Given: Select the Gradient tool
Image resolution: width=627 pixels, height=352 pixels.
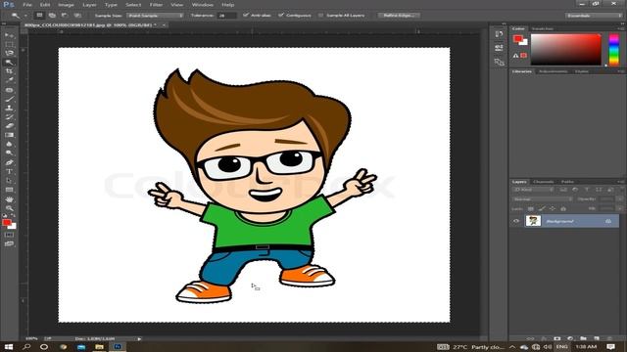Looking at the screenshot, I should pyautogui.click(x=9, y=135).
